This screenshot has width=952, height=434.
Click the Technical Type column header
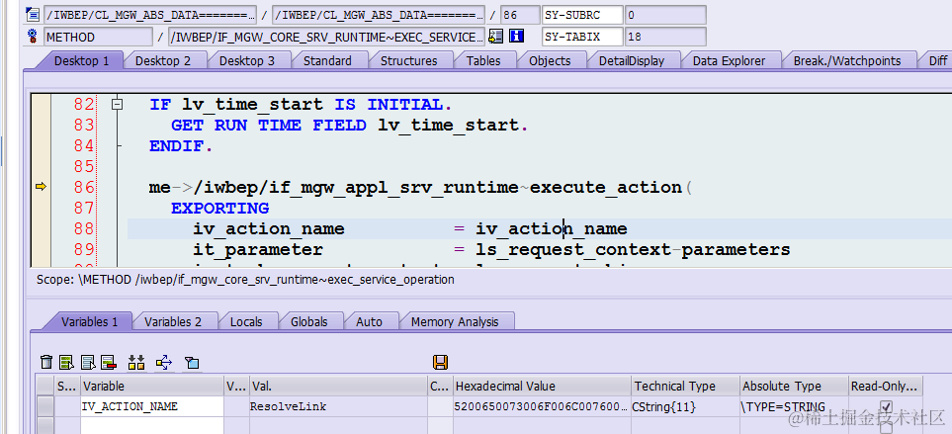(685, 386)
